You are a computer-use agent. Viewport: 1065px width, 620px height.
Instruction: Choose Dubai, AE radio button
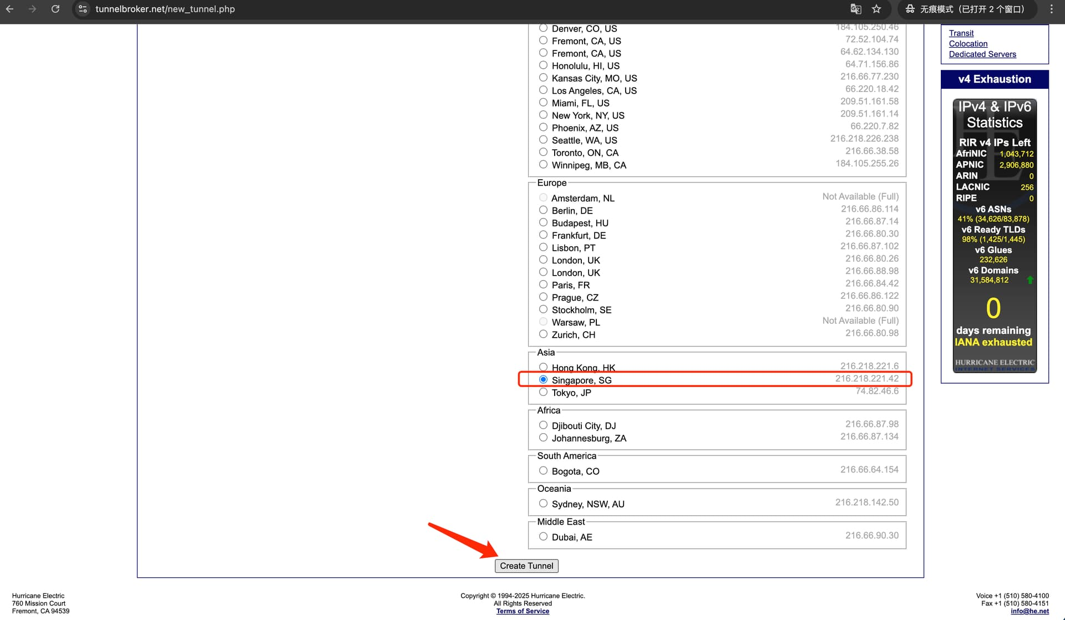[x=543, y=537]
